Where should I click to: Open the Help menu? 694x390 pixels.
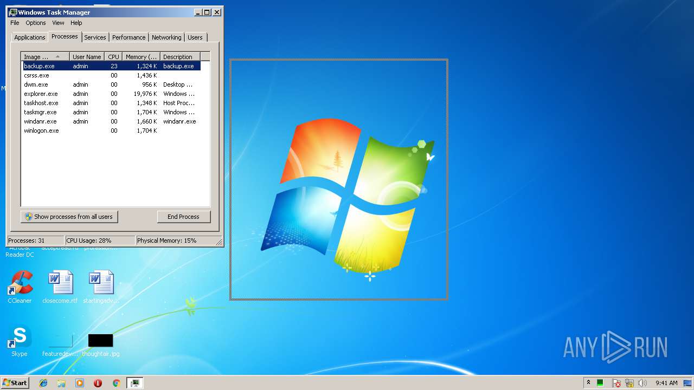pyautogui.click(x=76, y=23)
